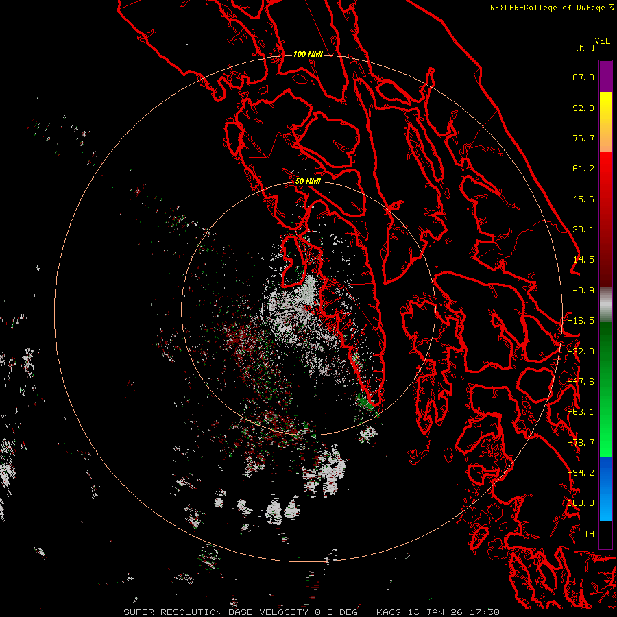Click the SUPER-RESOLUTION BASE VELOCITY caption text

point(216,612)
